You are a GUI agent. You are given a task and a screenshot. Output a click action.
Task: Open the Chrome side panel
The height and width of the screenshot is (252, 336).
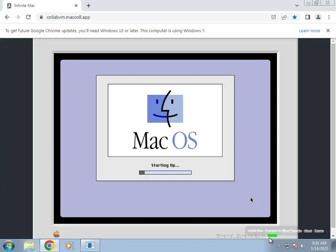(x=308, y=17)
